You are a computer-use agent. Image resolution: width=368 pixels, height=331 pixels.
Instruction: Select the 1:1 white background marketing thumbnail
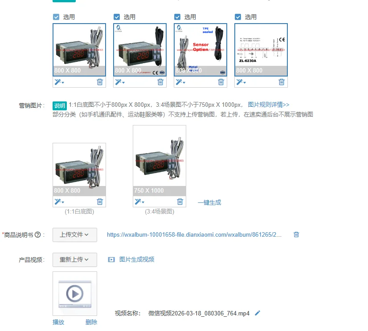click(x=79, y=170)
